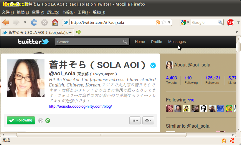
Task: Open the lists dropdown button
Action: click(x=135, y=121)
